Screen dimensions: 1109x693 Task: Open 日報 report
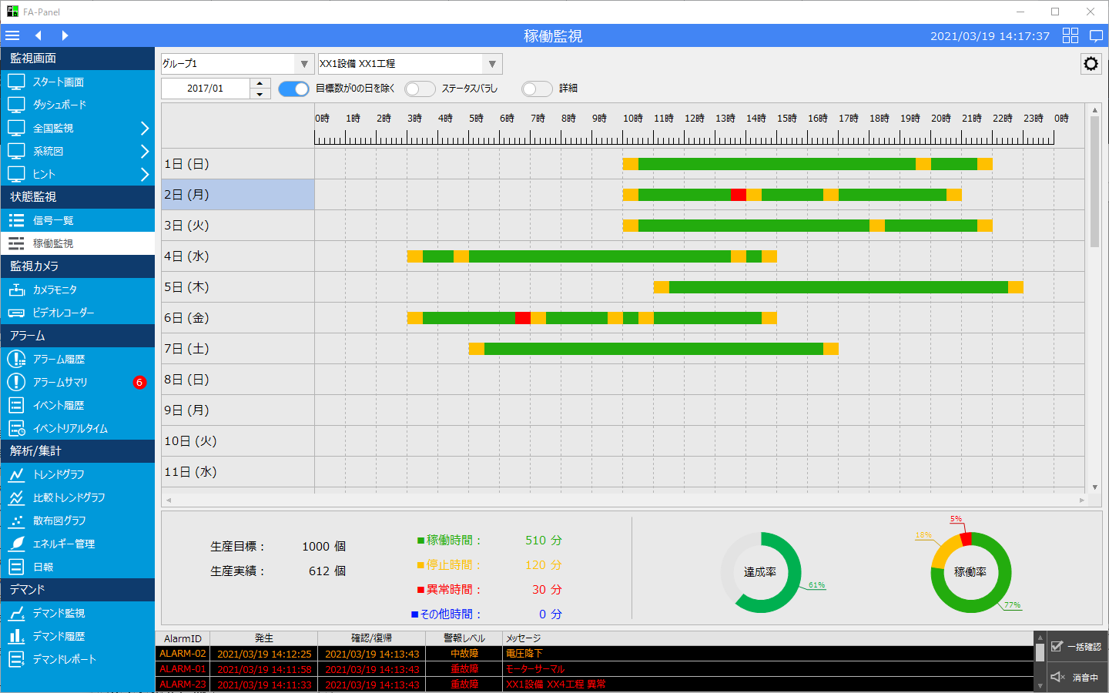(x=77, y=567)
